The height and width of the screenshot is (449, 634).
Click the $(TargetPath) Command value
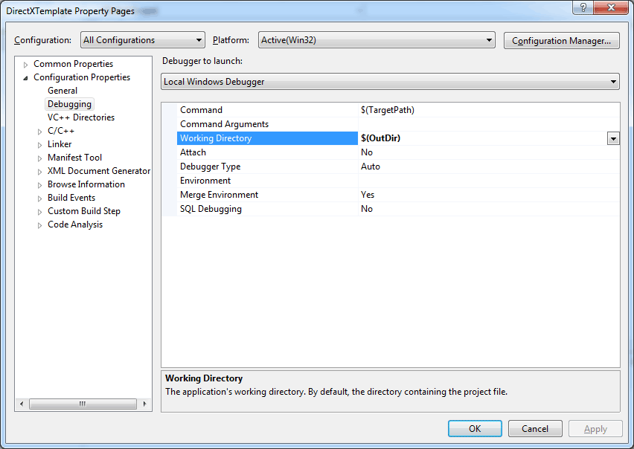(x=388, y=110)
